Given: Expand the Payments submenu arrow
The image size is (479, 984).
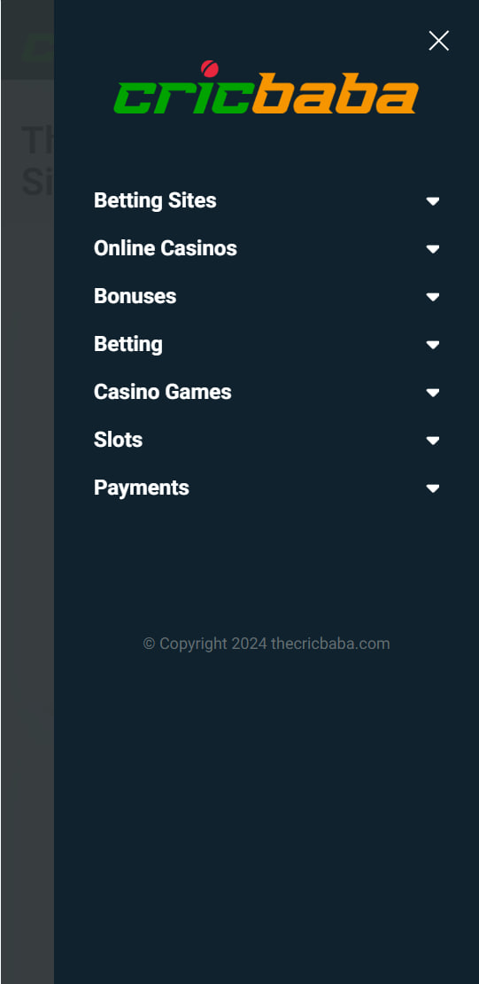Looking at the screenshot, I should (433, 488).
